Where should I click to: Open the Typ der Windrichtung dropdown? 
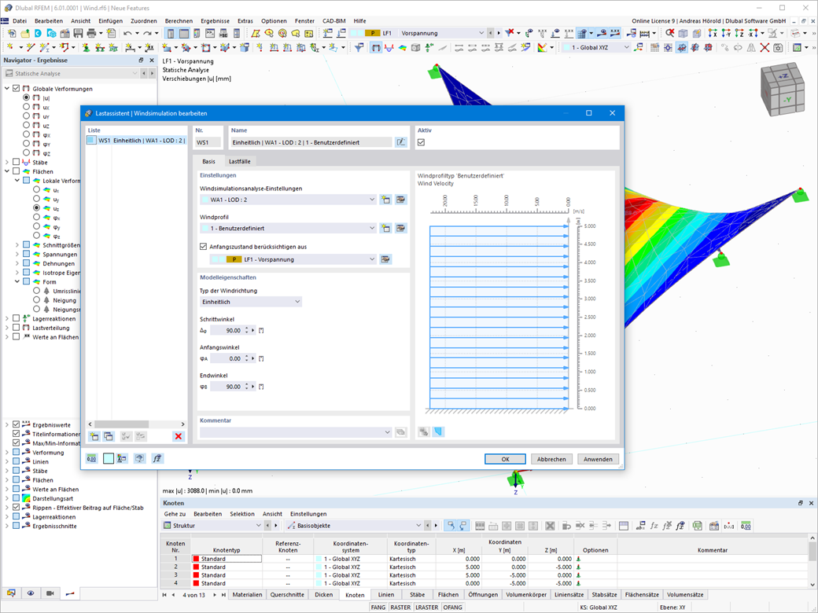[297, 300]
